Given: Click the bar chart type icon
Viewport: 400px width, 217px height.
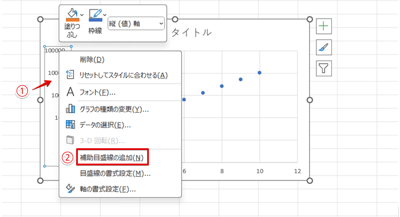Looking at the screenshot, I should 71,109.
